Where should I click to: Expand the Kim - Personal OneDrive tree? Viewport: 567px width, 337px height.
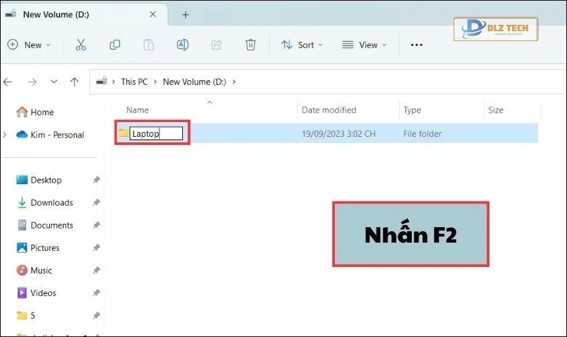click(5, 135)
